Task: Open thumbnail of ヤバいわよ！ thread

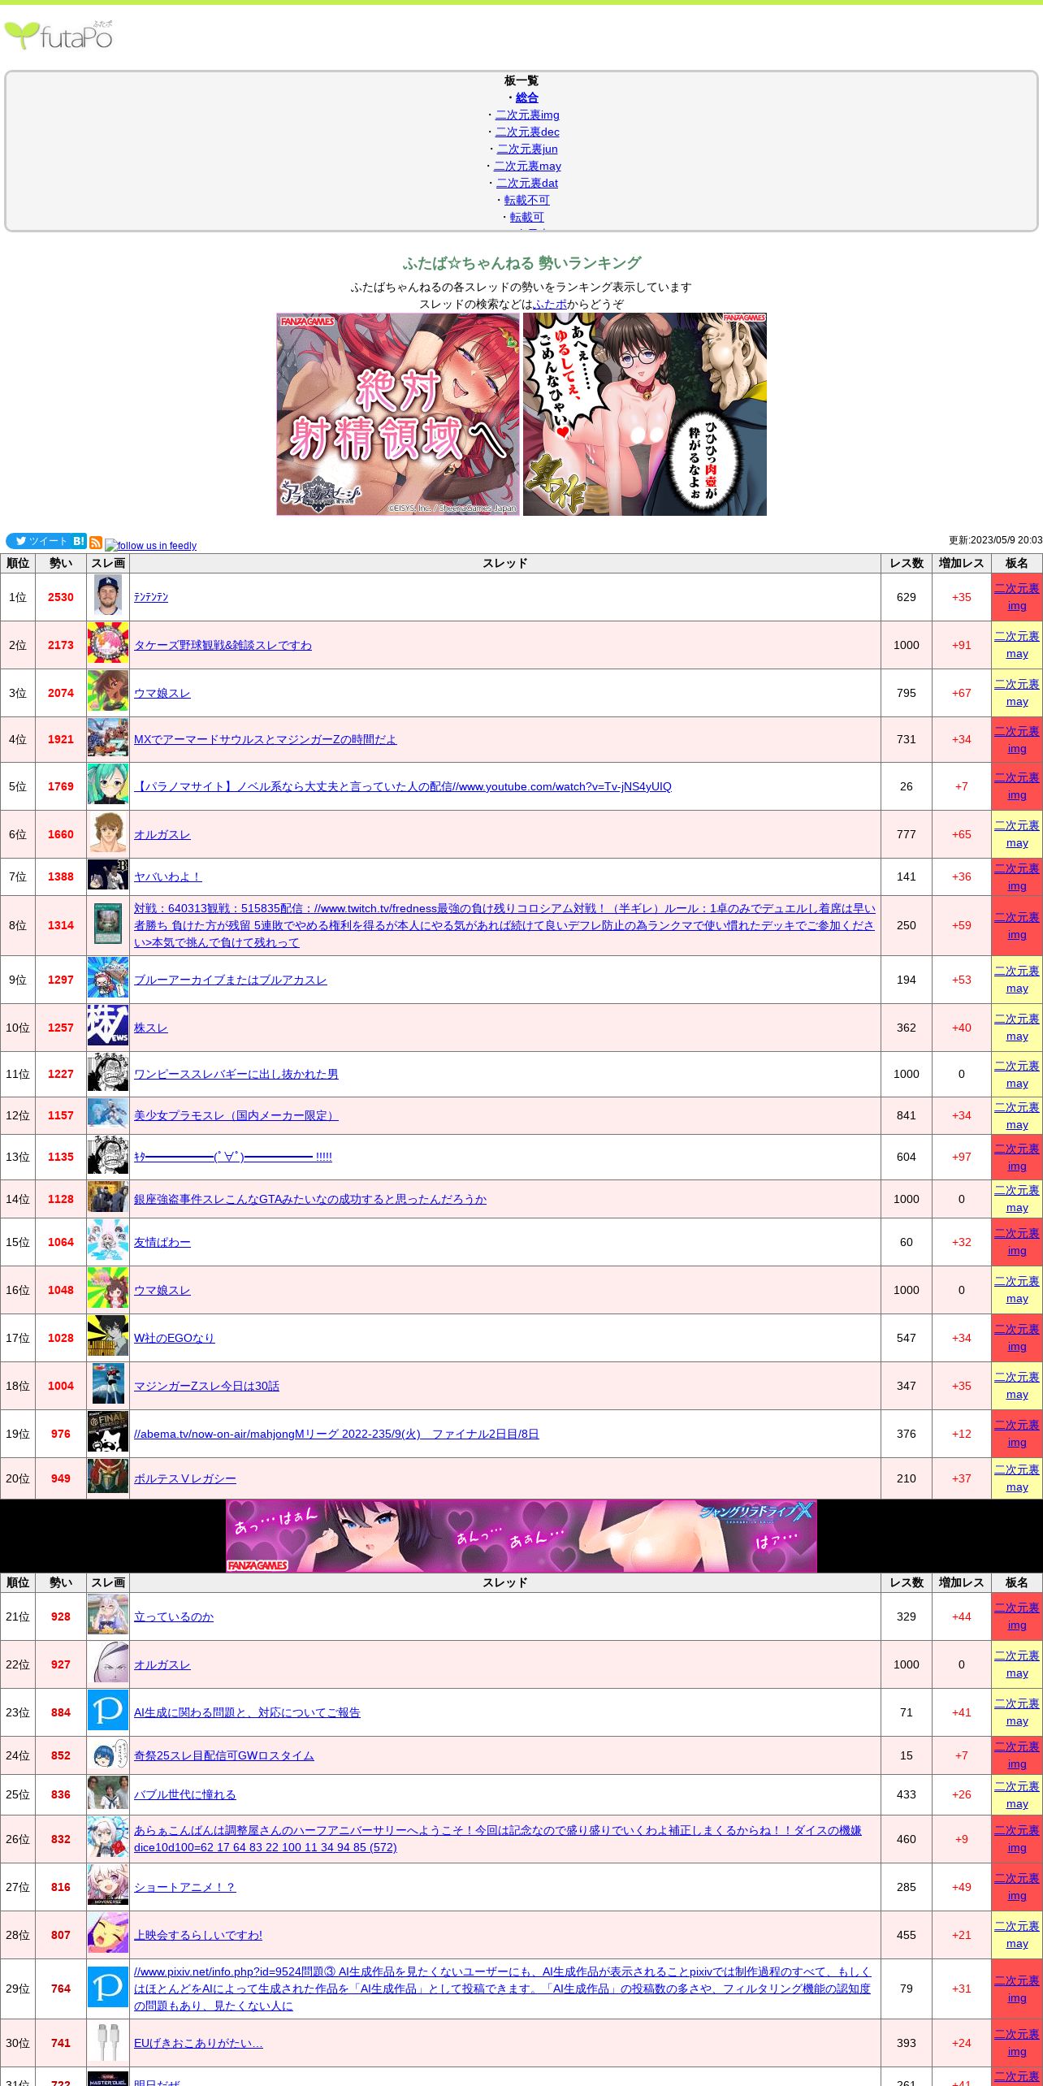Action: click(108, 876)
